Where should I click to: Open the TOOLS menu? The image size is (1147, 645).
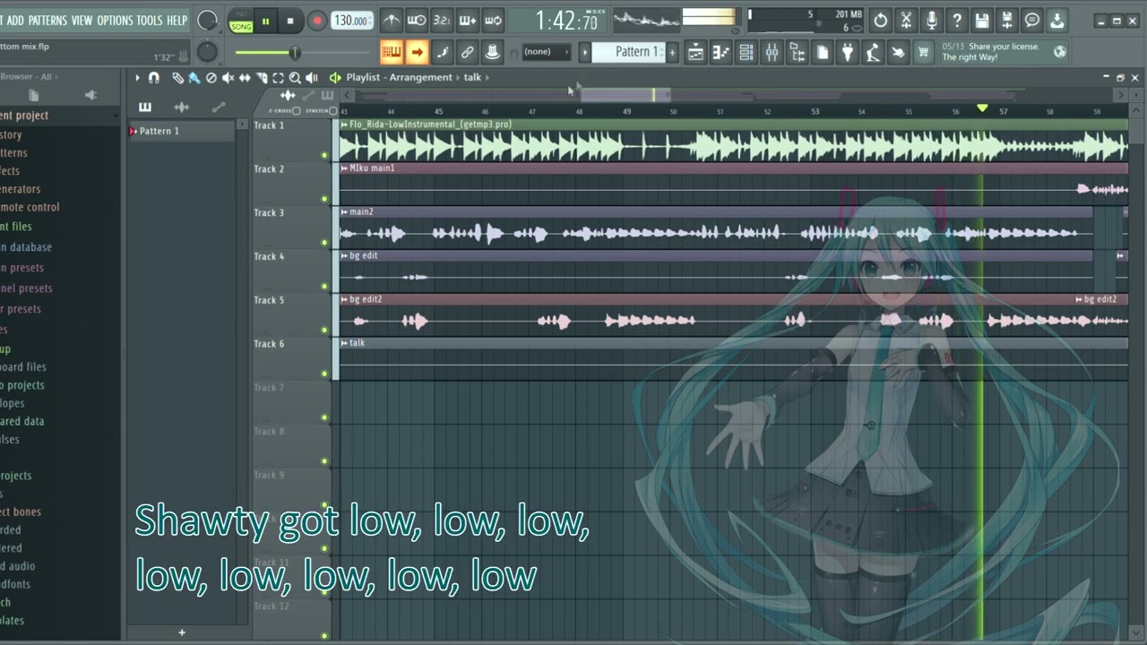pyautogui.click(x=150, y=20)
